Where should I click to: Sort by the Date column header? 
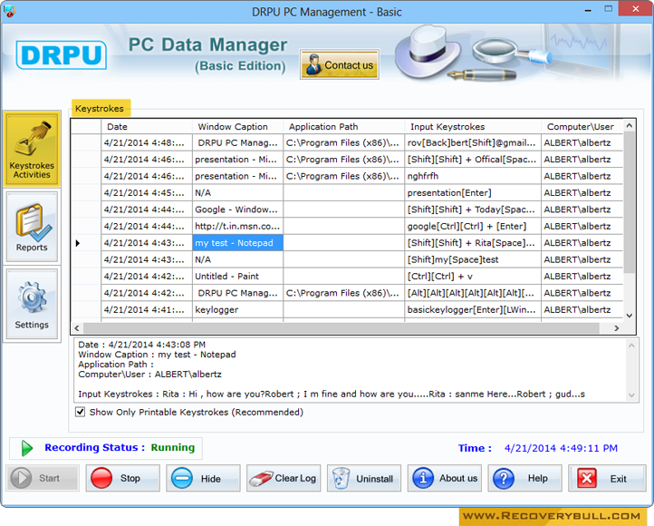point(147,127)
